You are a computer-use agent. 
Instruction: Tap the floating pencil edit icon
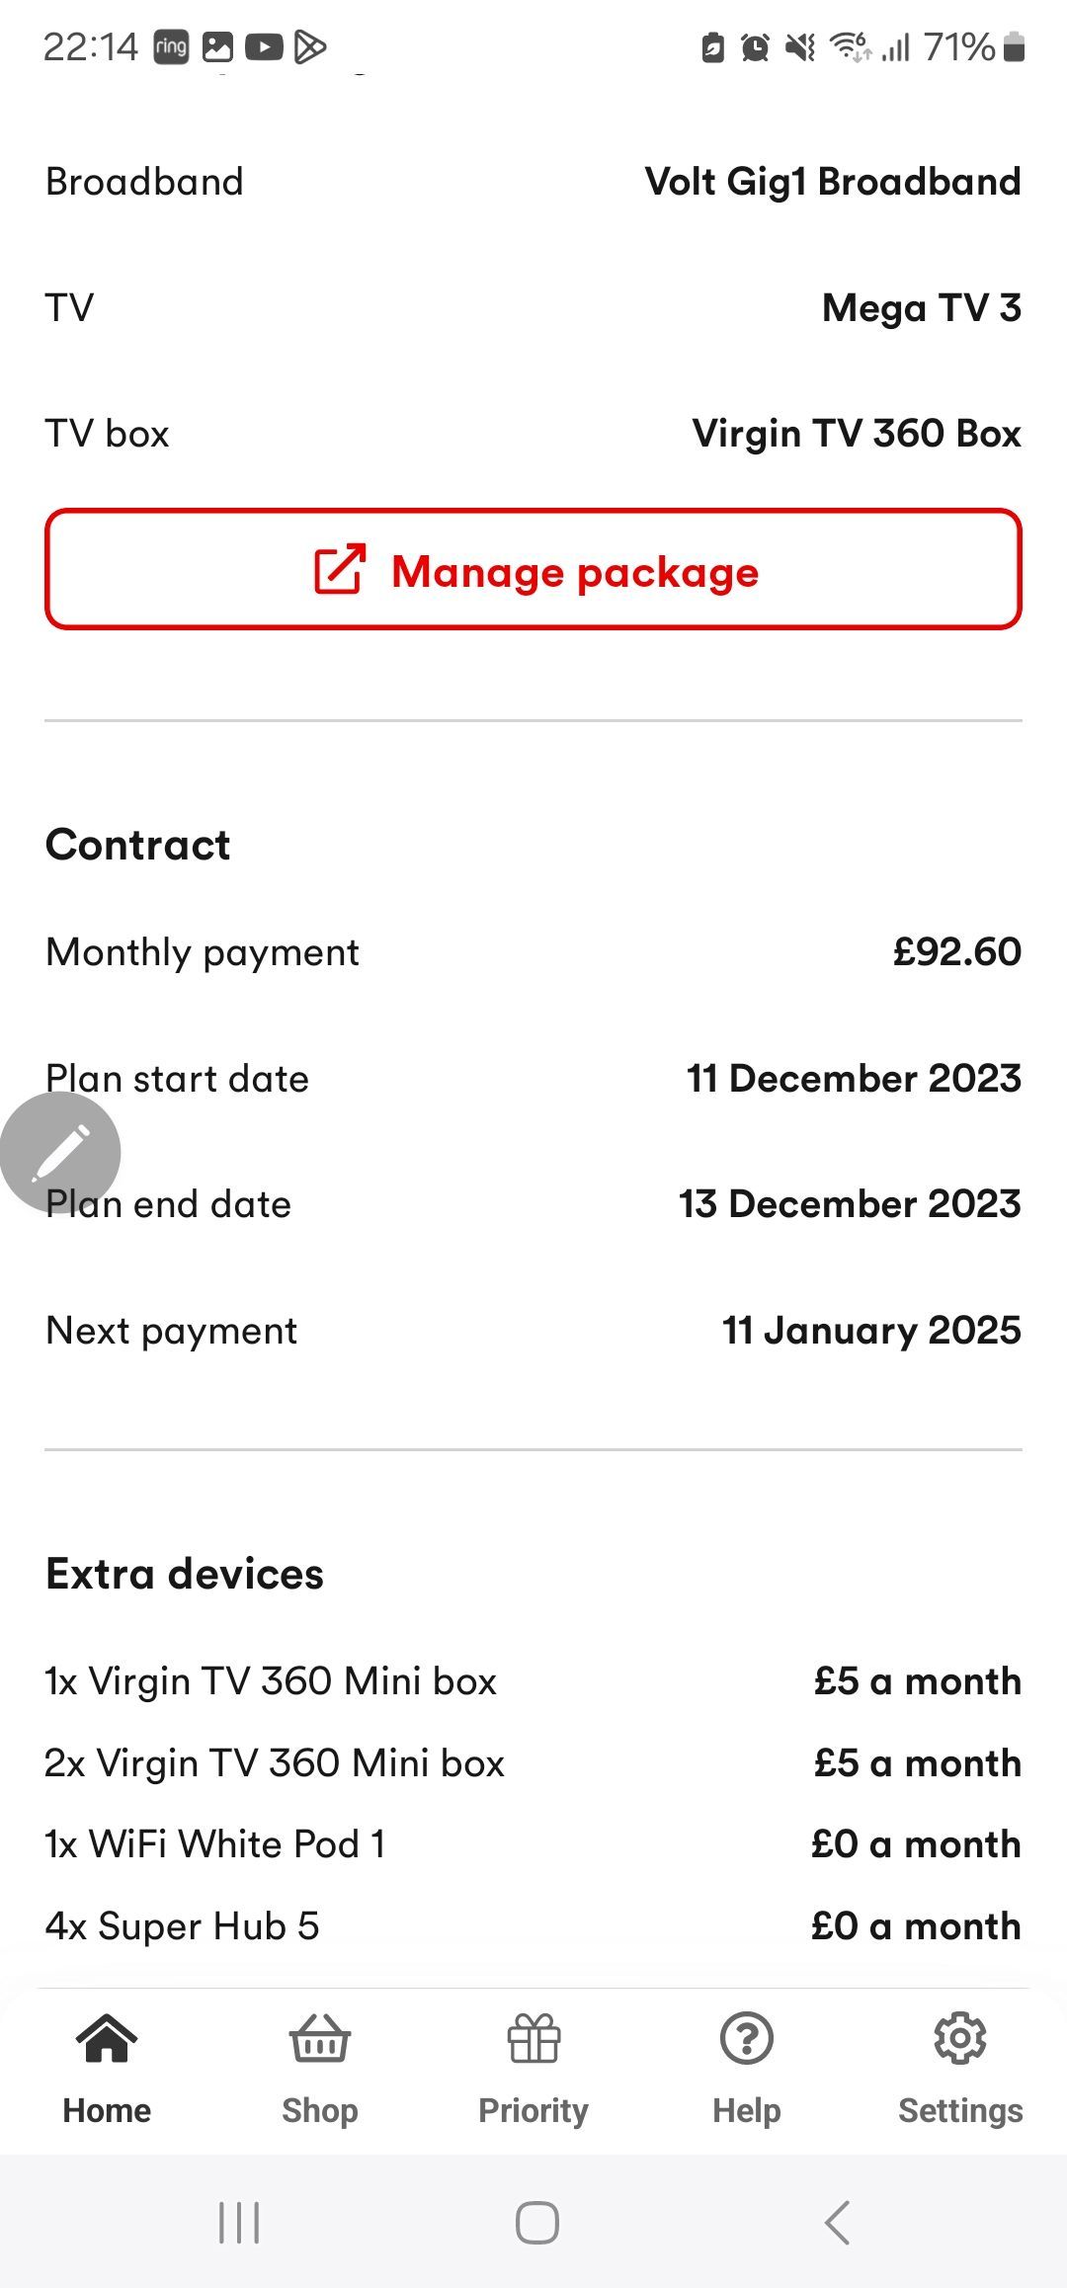(x=60, y=1152)
